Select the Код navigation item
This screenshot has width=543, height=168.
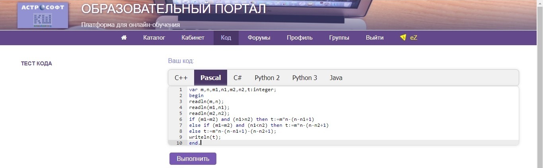click(226, 38)
